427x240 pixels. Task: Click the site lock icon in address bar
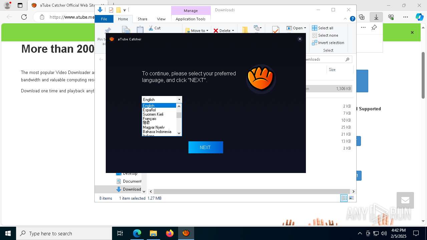42,17
